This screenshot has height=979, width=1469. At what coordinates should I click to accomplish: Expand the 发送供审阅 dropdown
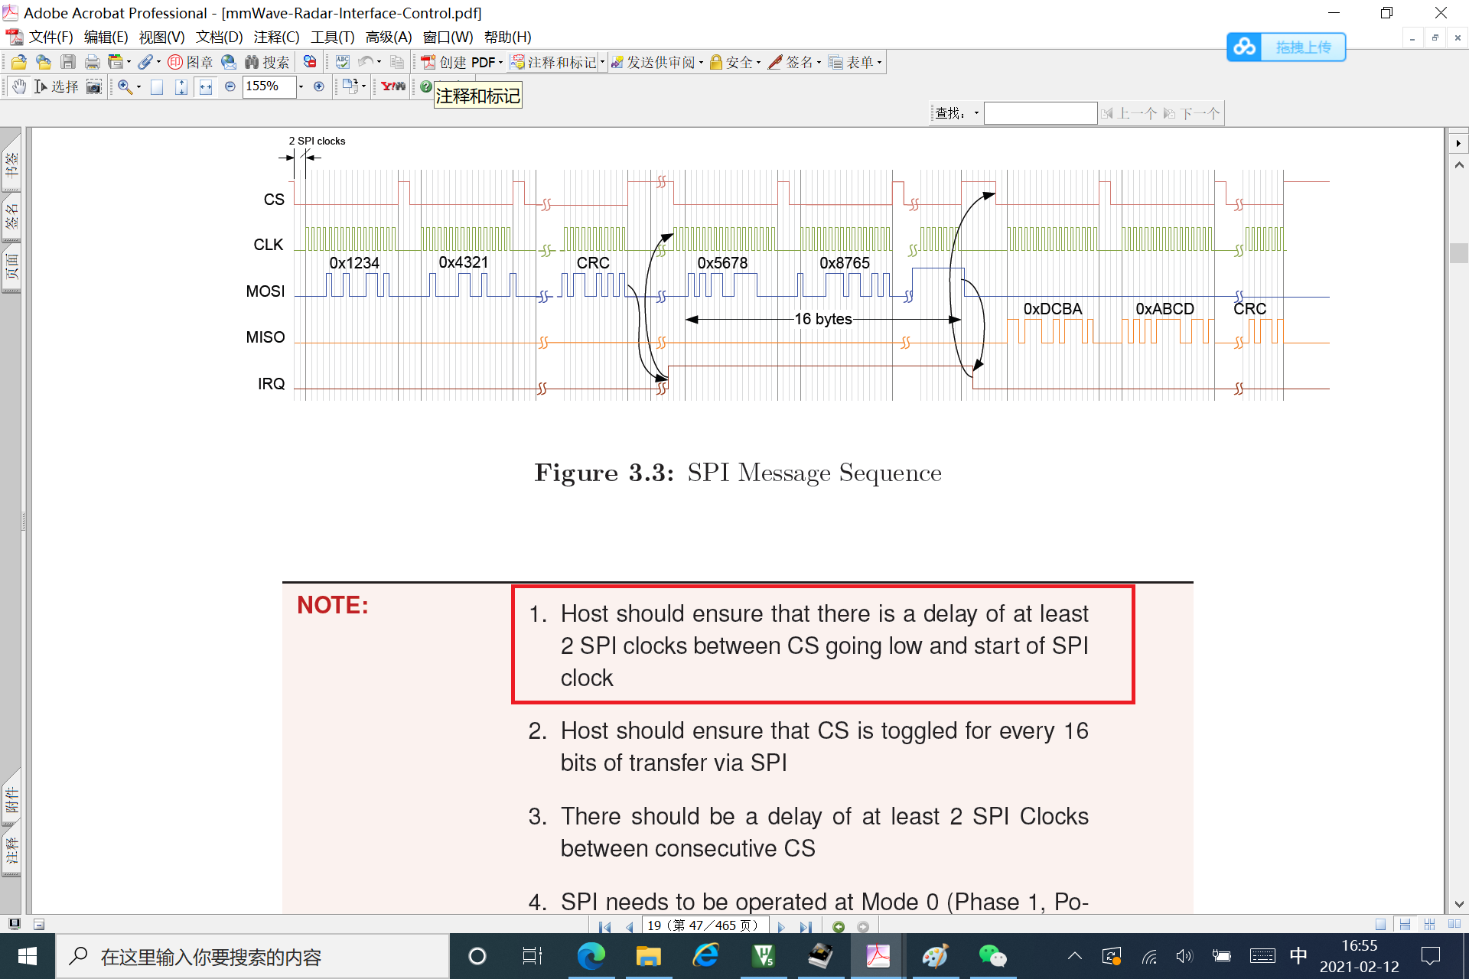click(701, 63)
